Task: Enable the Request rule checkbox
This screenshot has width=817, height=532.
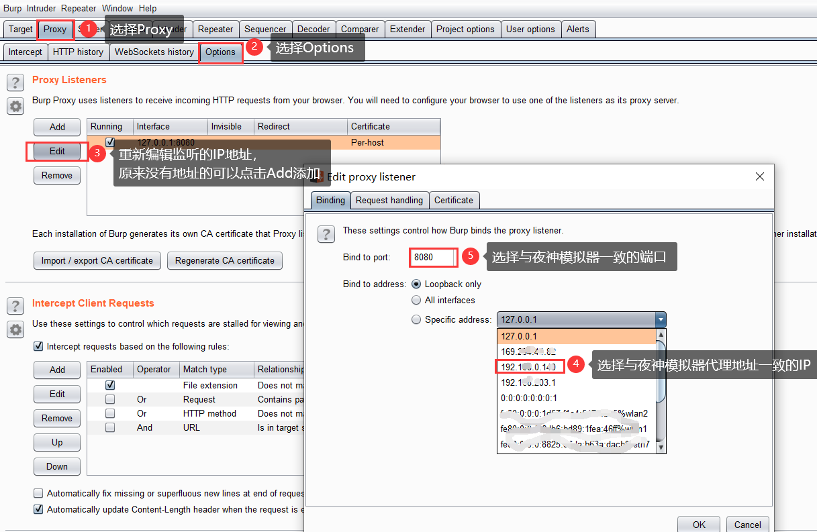Action: click(x=110, y=399)
